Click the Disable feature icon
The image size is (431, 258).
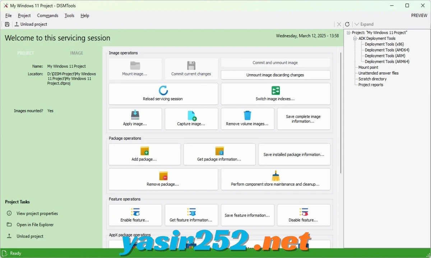(x=303, y=212)
